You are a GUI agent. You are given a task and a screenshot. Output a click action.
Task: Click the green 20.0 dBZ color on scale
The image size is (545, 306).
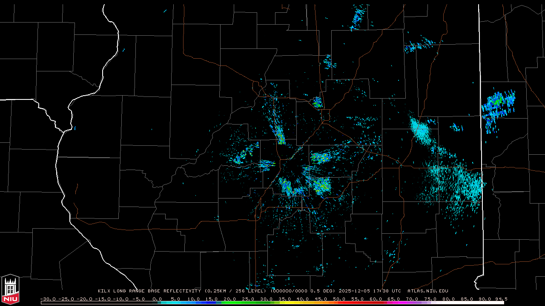coord(230,303)
